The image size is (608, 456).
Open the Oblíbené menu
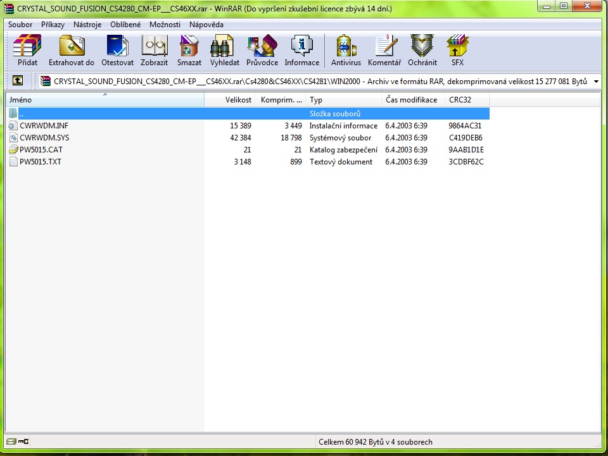coord(125,25)
